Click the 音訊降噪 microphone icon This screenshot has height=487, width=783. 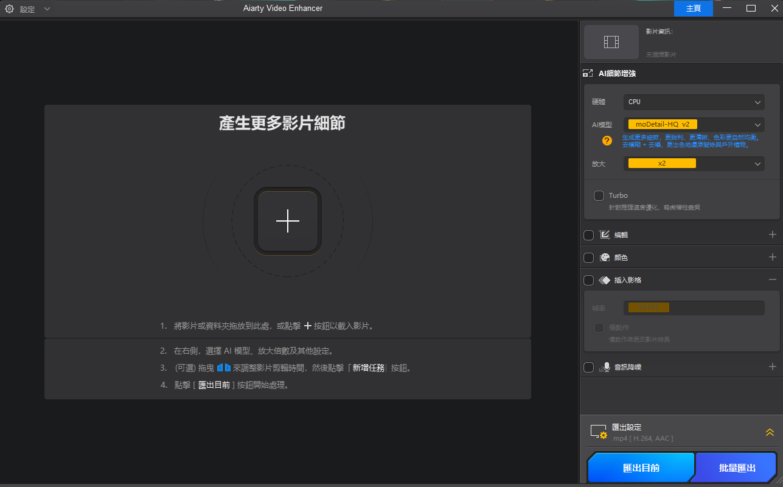pos(604,367)
